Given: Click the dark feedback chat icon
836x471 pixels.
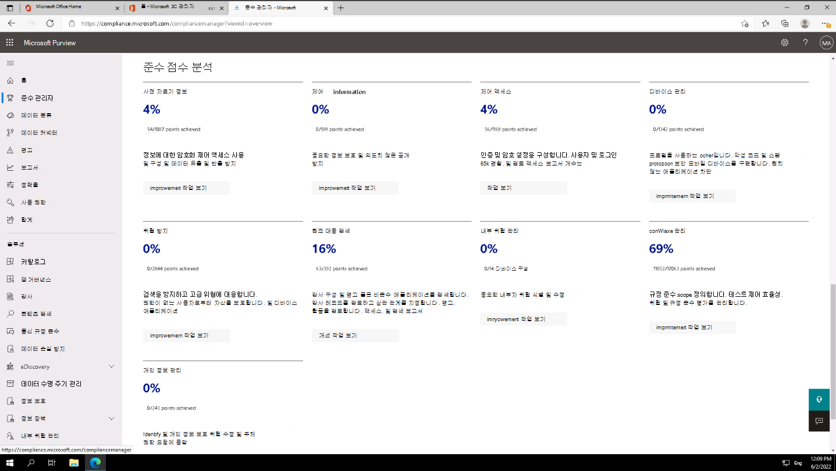Looking at the screenshot, I should 819,420.
